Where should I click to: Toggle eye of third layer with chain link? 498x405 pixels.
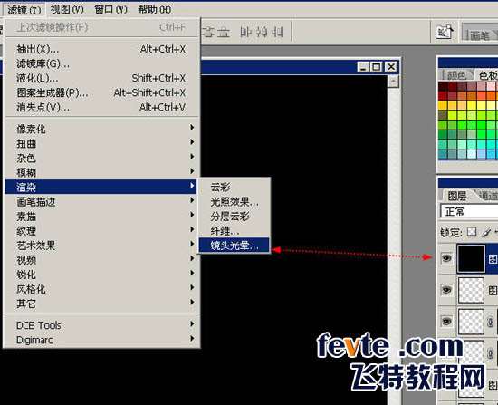[x=446, y=321]
